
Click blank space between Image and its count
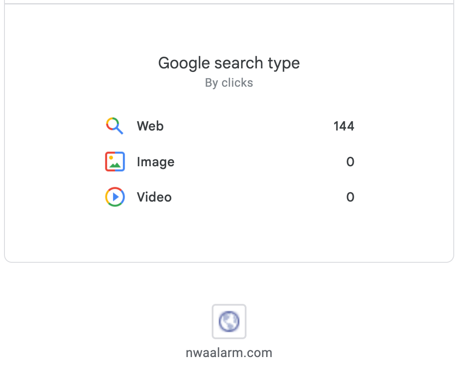[x=259, y=162]
